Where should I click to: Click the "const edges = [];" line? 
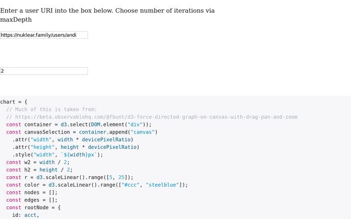tap(32, 200)
